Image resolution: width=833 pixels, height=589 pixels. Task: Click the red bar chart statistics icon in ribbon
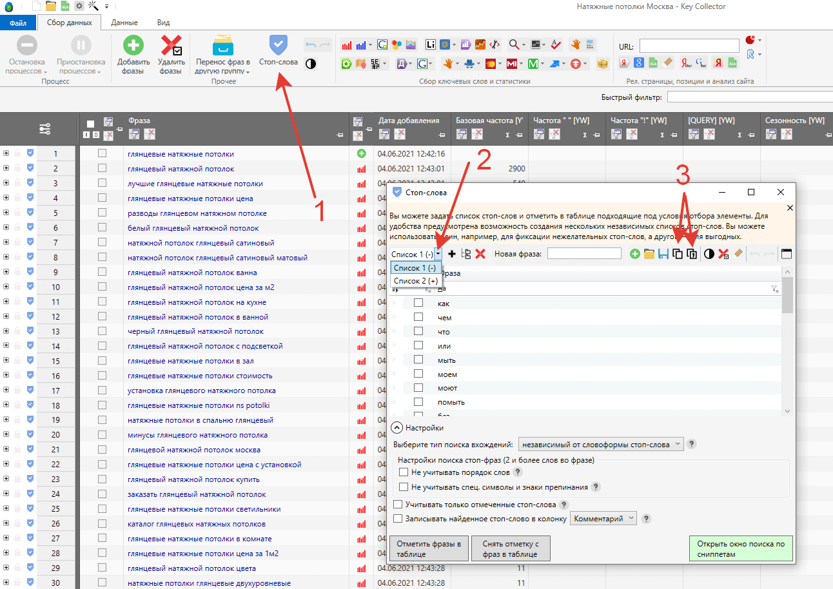click(x=347, y=45)
